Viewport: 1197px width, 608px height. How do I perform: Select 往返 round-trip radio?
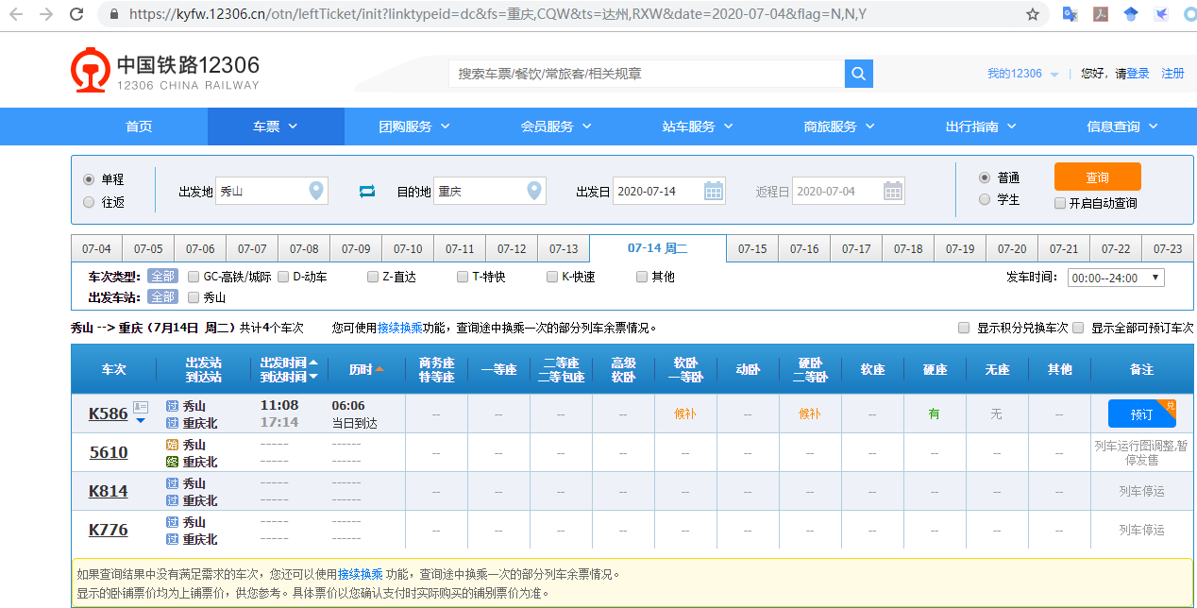pos(89,201)
